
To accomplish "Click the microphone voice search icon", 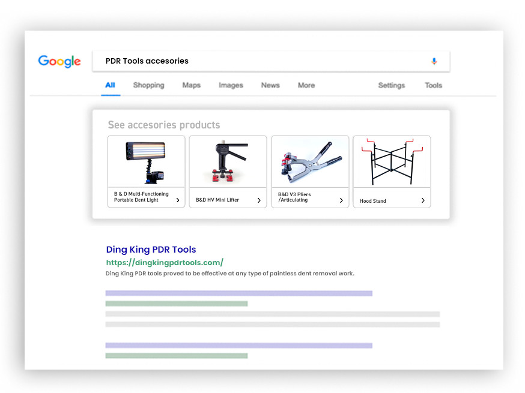I will tap(434, 61).
